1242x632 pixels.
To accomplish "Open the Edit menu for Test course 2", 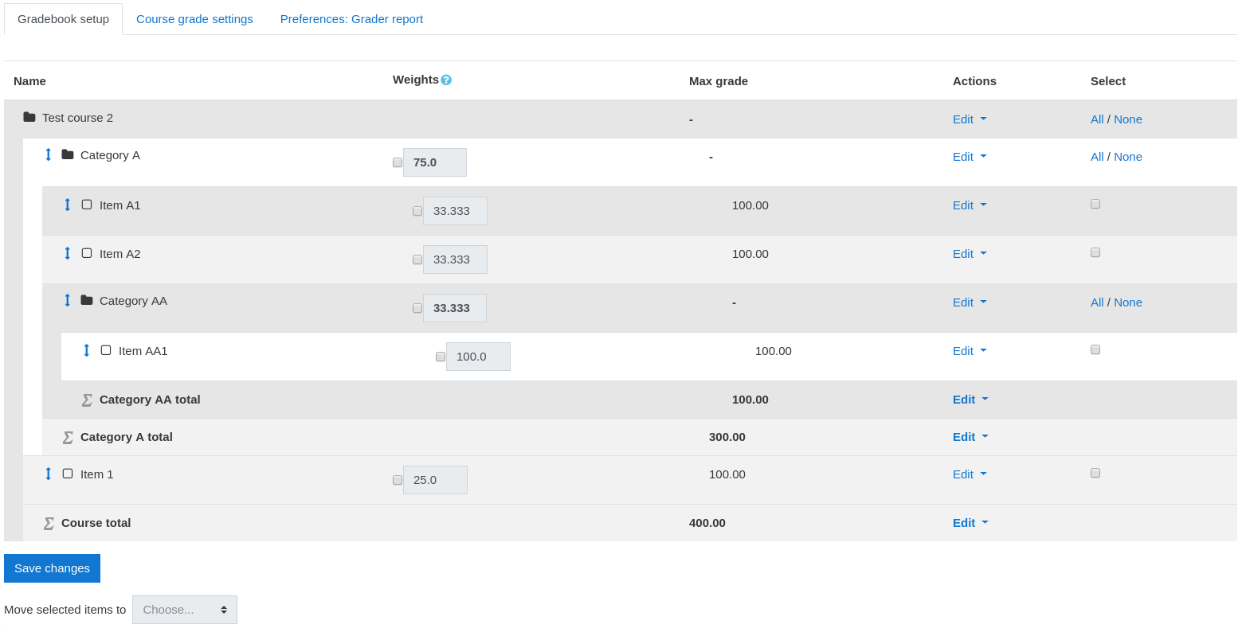I will 970,119.
